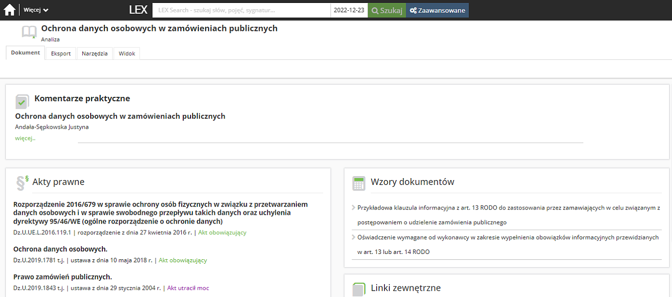Select the Narzędzia tab

[95, 54]
